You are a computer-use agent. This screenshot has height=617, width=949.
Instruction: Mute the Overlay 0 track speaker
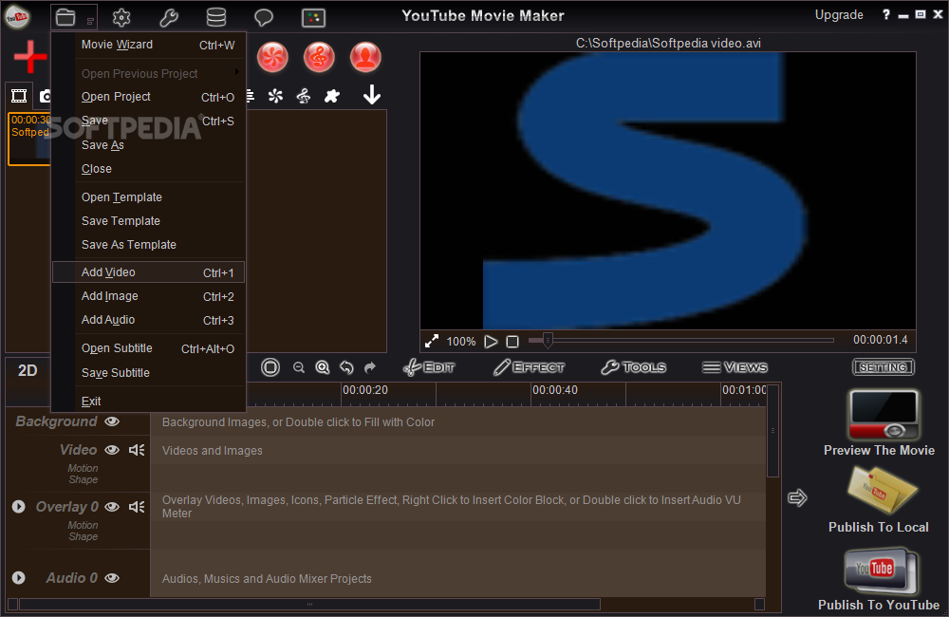click(x=137, y=507)
